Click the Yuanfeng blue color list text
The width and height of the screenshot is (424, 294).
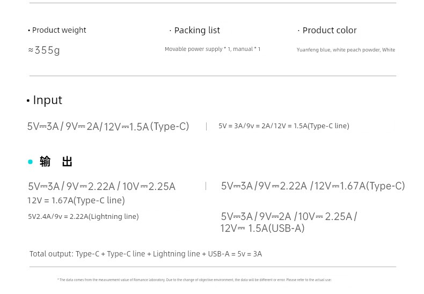(x=346, y=50)
